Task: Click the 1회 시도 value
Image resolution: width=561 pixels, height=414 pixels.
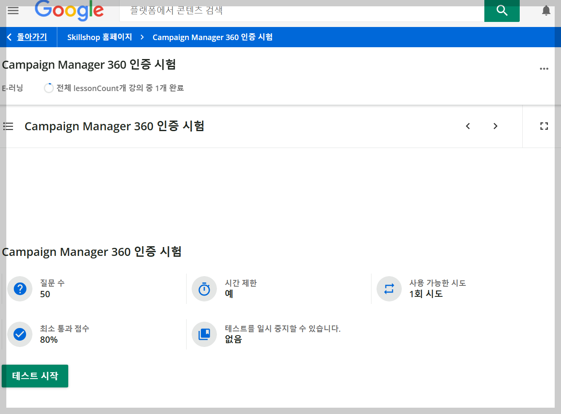Action: pos(426,294)
